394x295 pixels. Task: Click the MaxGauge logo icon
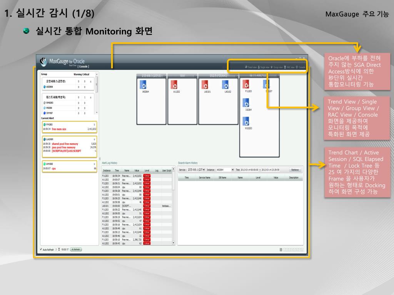43,62
